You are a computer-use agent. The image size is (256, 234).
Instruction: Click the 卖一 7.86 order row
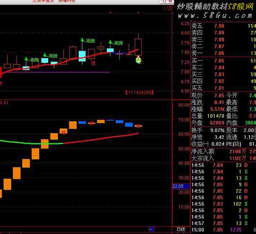pos(223,53)
